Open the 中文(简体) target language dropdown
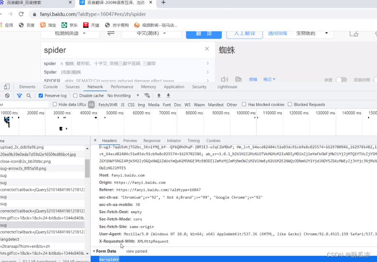Viewport: 377px width, 262px height. [151, 33]
